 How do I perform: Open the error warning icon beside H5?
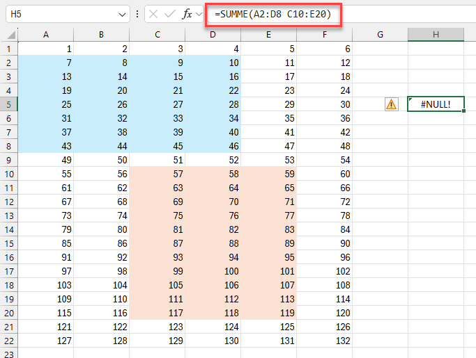(391, 104)
